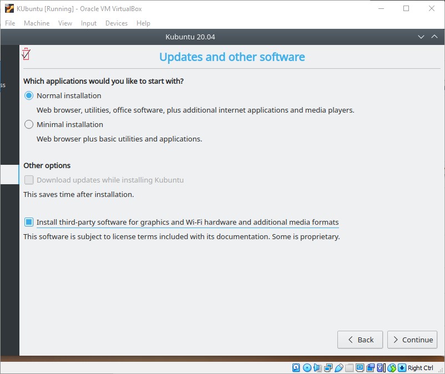
Task: Click the up chevron in Kubuntu title bar
Action: 434,36
